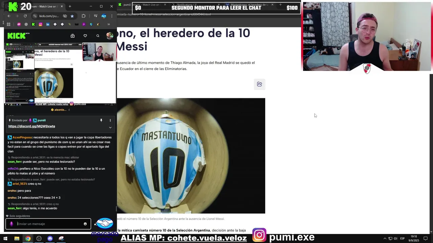Screen dimensions: 433x243
Task: Open the Chrome three-dot menu
Action: [x=112, y=16]
